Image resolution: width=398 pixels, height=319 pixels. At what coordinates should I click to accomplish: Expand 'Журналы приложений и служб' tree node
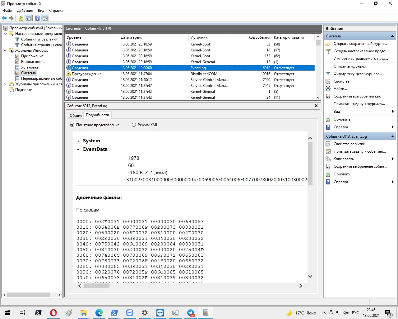point(5,84)
